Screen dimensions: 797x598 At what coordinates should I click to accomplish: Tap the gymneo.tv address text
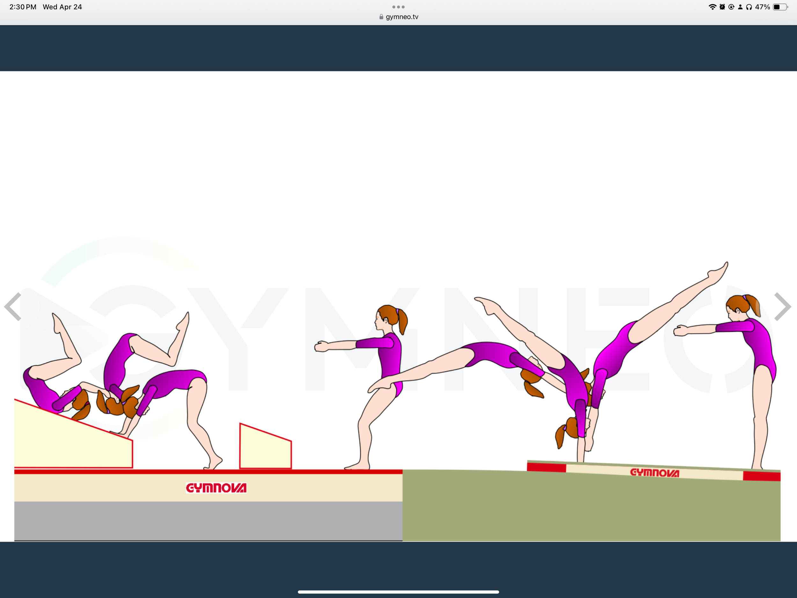tap(402, 17)
